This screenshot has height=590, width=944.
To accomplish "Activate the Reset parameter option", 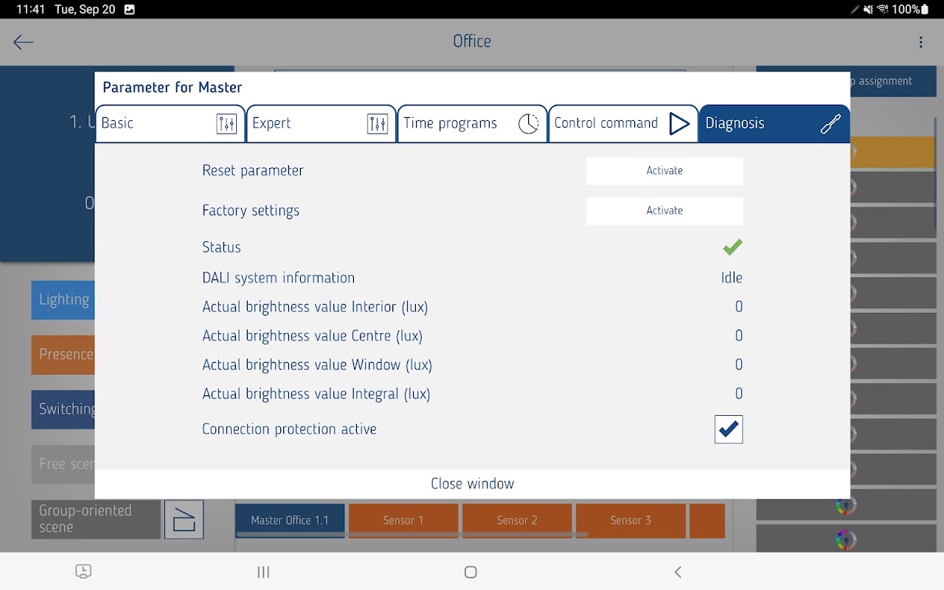I will pos(664,170).
